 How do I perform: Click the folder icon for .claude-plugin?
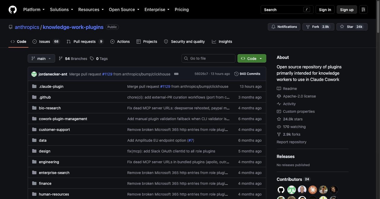tap(34, 86)
